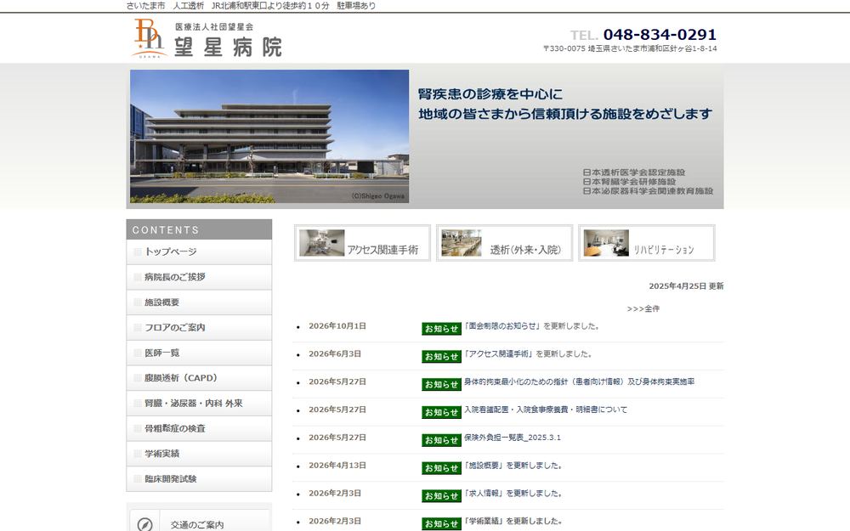Select 医師一覧 in the sidebar
The image size is (850, 531).
(x=199, y=353)
